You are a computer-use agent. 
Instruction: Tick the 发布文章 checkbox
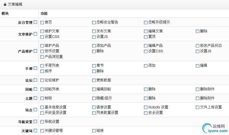pyautogui.click(x=94, y=31)
